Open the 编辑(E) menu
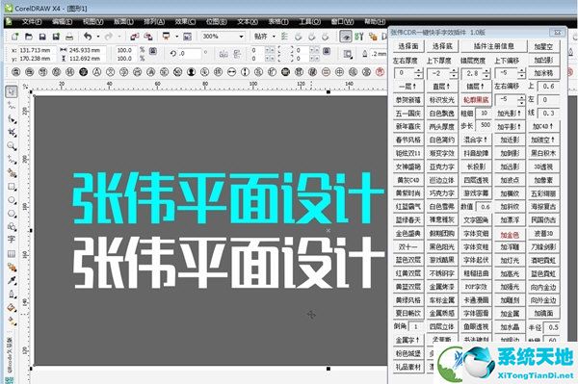The width and height of the screenshot is (578, 384). [x=62, y=22]
